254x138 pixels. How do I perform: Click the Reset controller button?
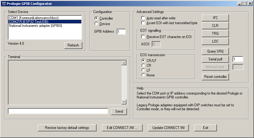[215, 77]
